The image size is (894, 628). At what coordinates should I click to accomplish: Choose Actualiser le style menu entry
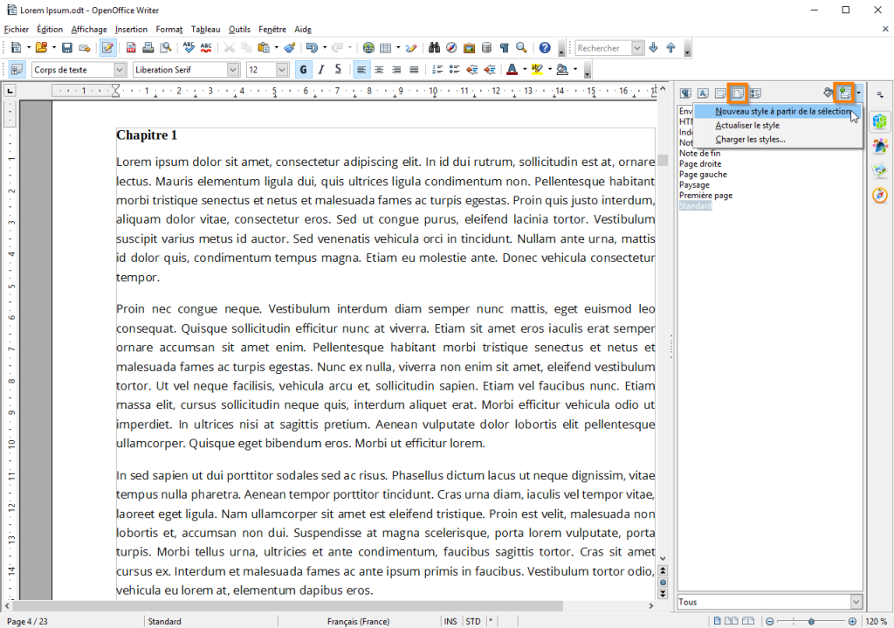746,126
